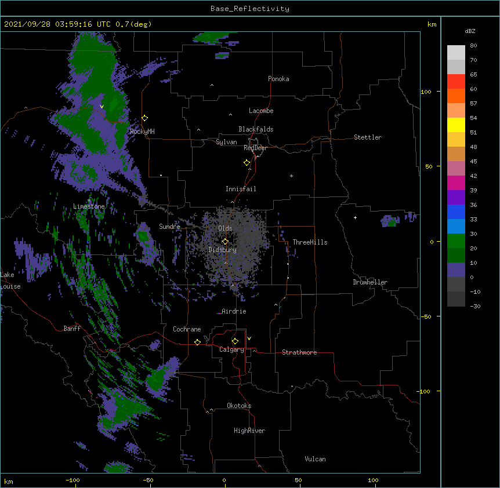Screen dimensions: 500x488
Task: Select the yellow diamond marker above Calgary label
Action: (235, 341)
